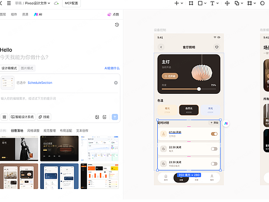Select the Text tool

212,3
